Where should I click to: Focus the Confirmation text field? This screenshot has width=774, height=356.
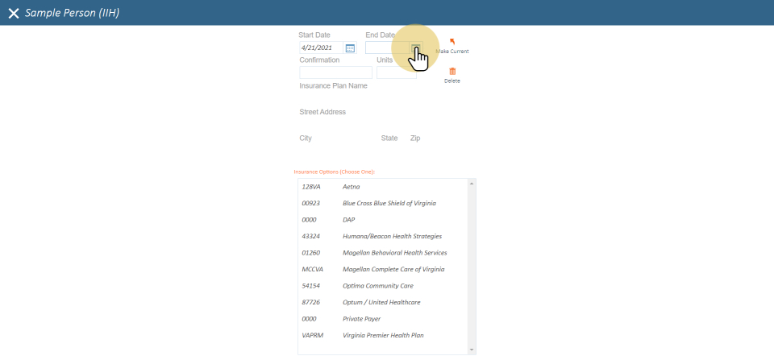335,72
